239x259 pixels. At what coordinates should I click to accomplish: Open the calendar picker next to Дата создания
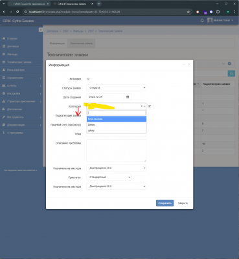pos(128,97)
